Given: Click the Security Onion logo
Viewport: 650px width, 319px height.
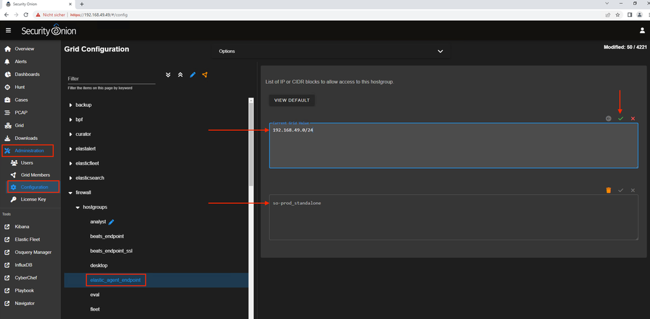Looking at the screenshot, I should [49, 31].
